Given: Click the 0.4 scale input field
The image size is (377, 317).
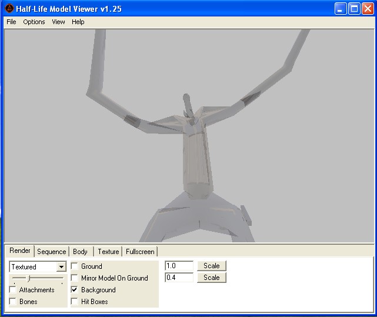Looking at the screenshot, I should [179, 278].
